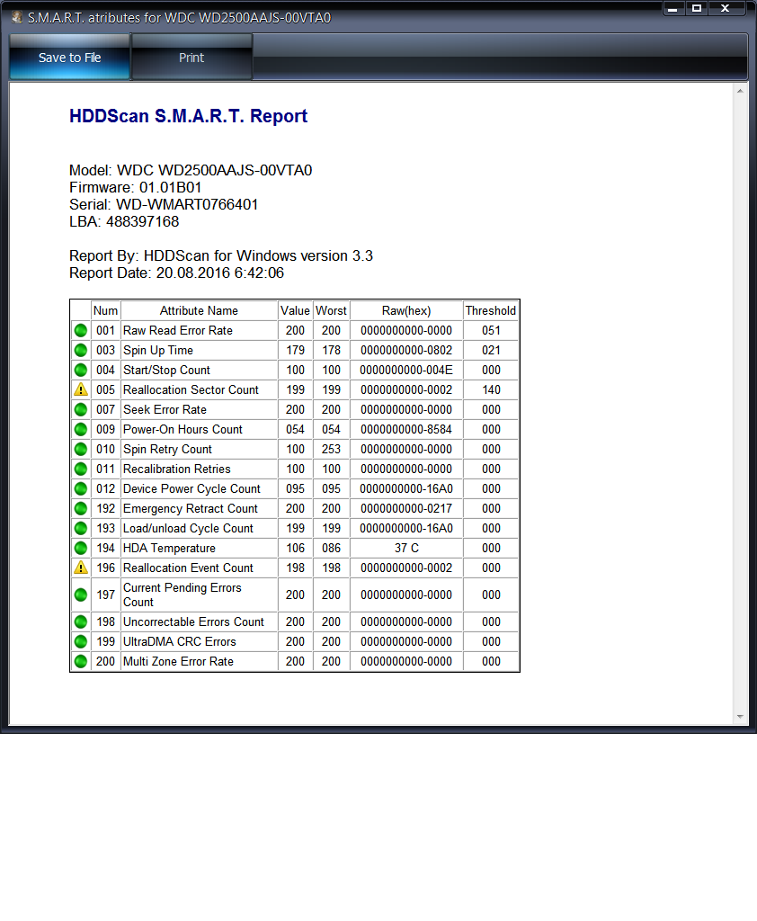Click the HDDScan S.M.A.R.T. Report heading
Viewport: 757px width, 921px height.
(188, 116)
